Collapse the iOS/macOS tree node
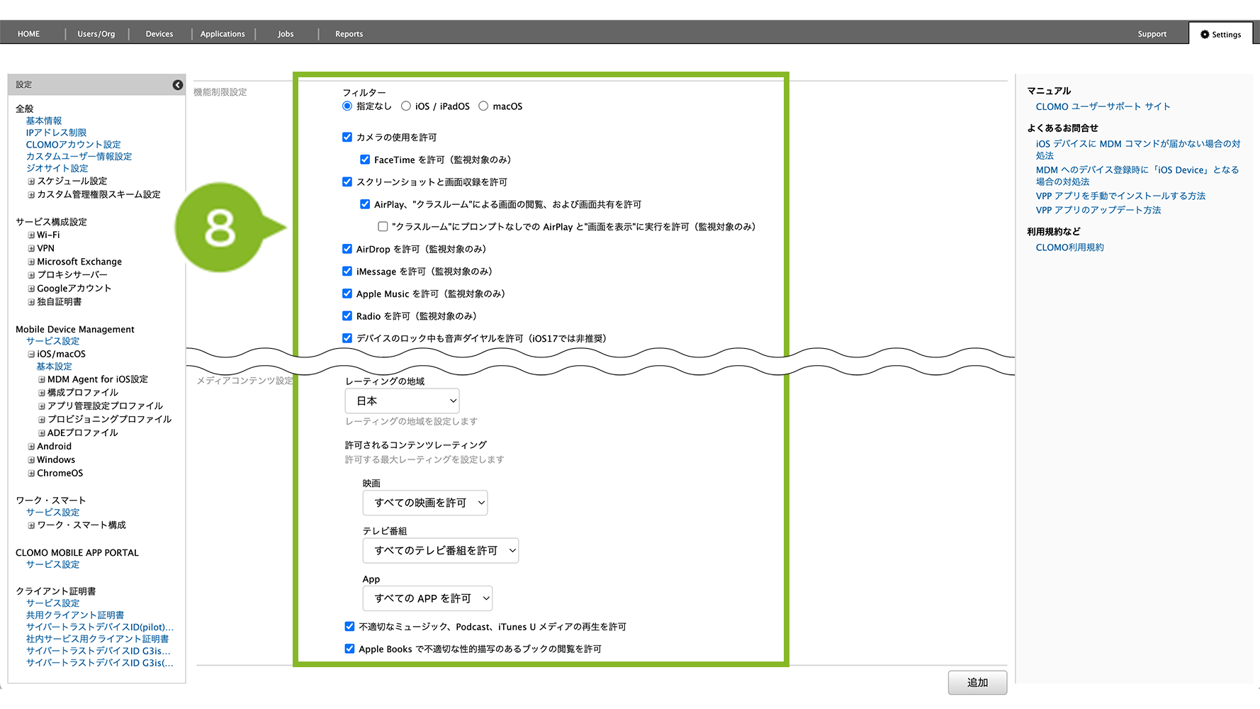 (31, 354)
